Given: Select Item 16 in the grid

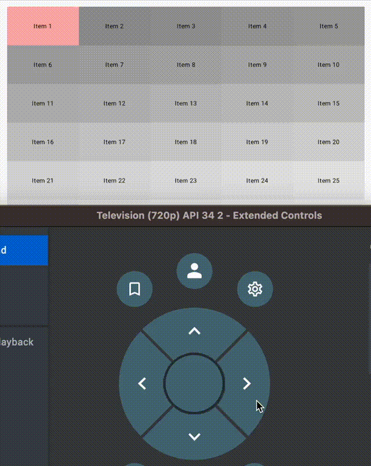Looking at the screenshot, I should tap(43, 142).
